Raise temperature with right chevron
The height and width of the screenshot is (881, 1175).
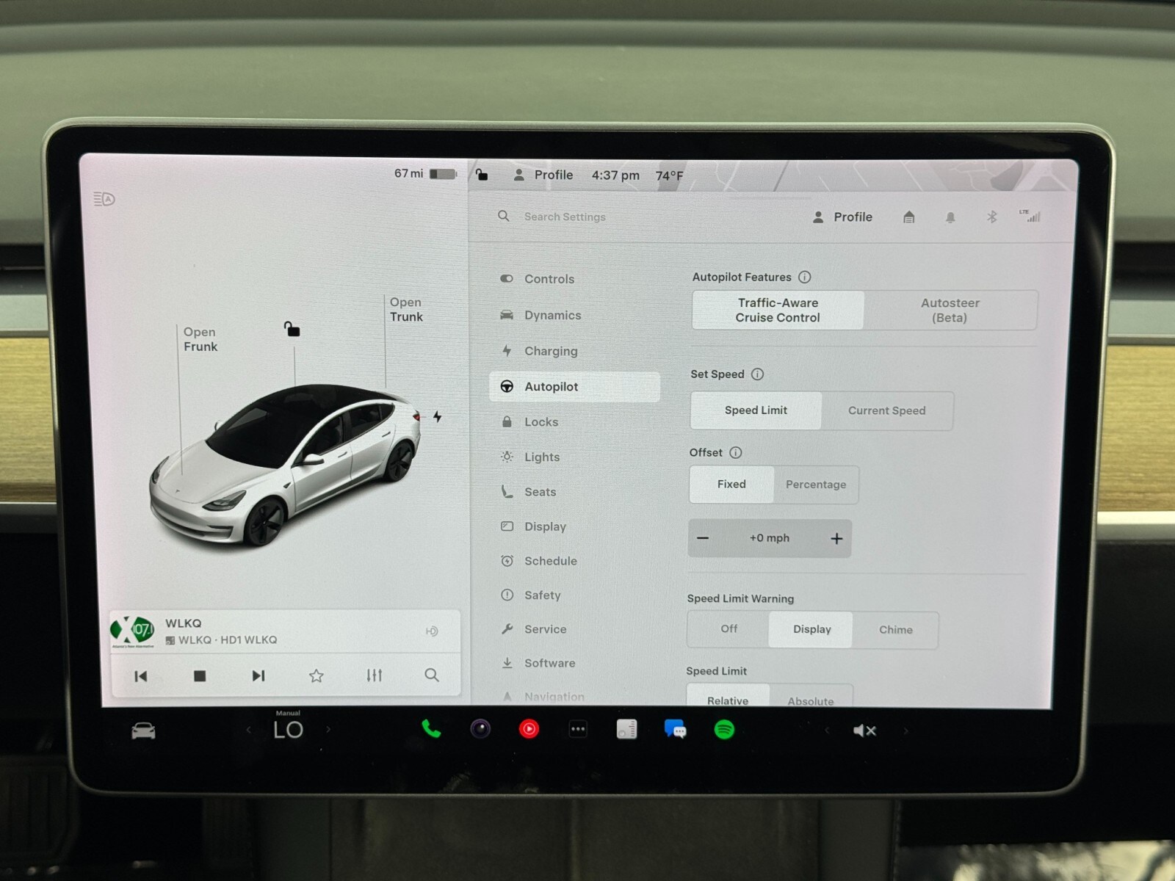[328, 730]
